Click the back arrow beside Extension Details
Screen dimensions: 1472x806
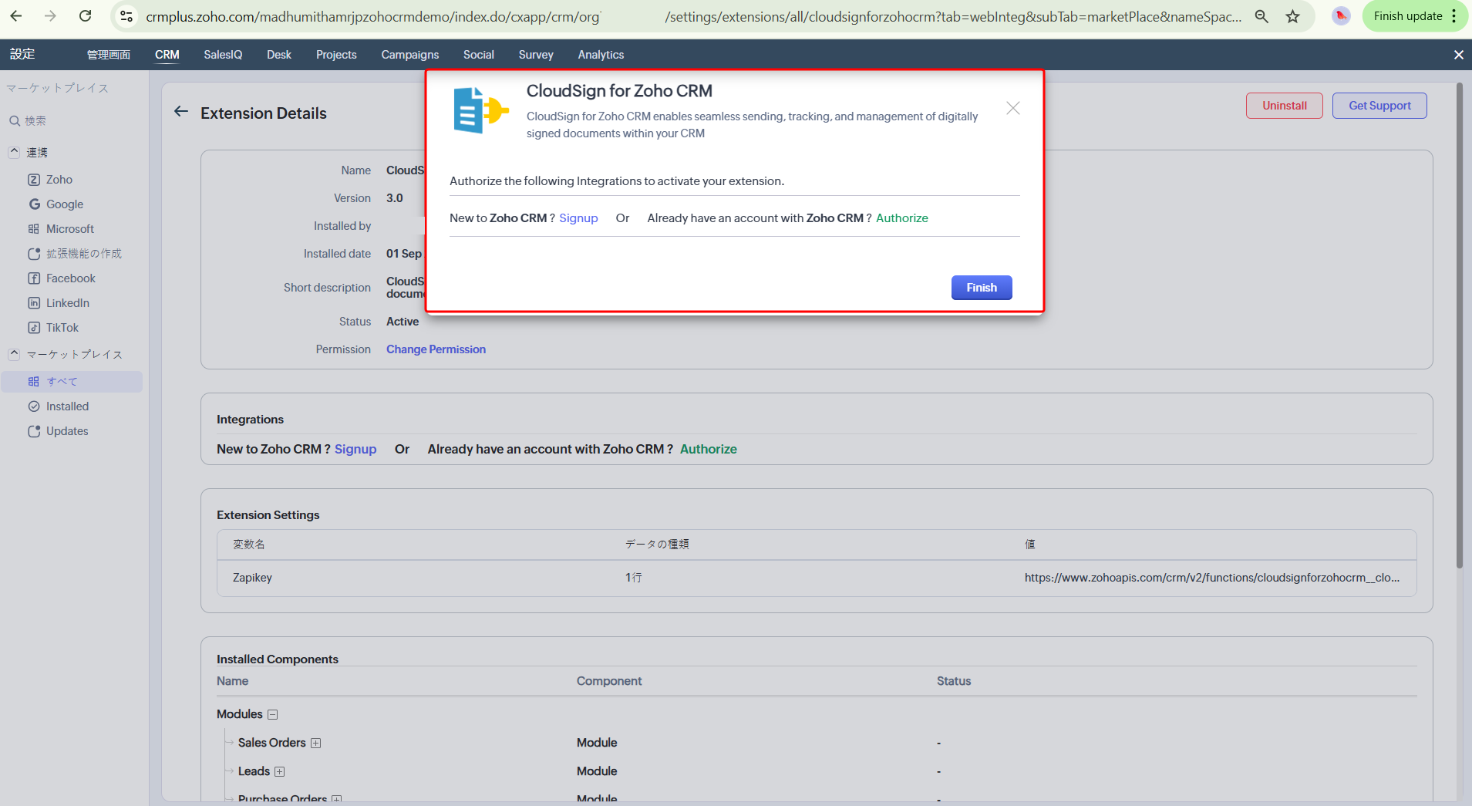(181, 112)
